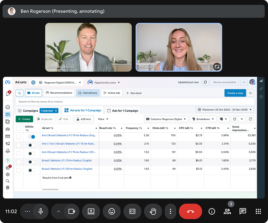Refresh the ad sets data
This screenshot has height=223, width=268.
pos(205,82)
